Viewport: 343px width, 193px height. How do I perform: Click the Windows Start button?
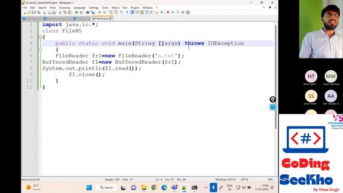tap(90, 188)
